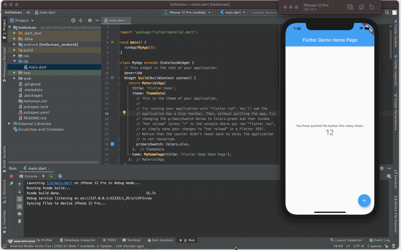Open Flutter Inspector side panel

[396, 71]
